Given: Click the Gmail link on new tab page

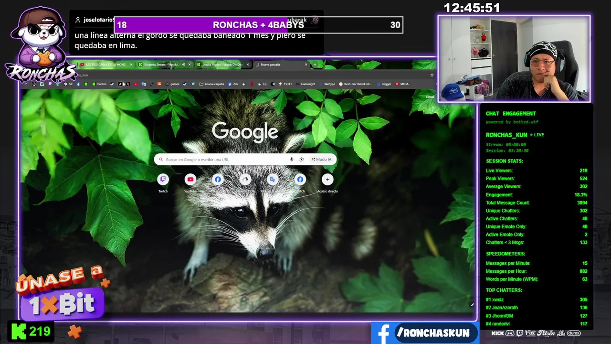Looking at the screenshot, I should coord(430,97).
